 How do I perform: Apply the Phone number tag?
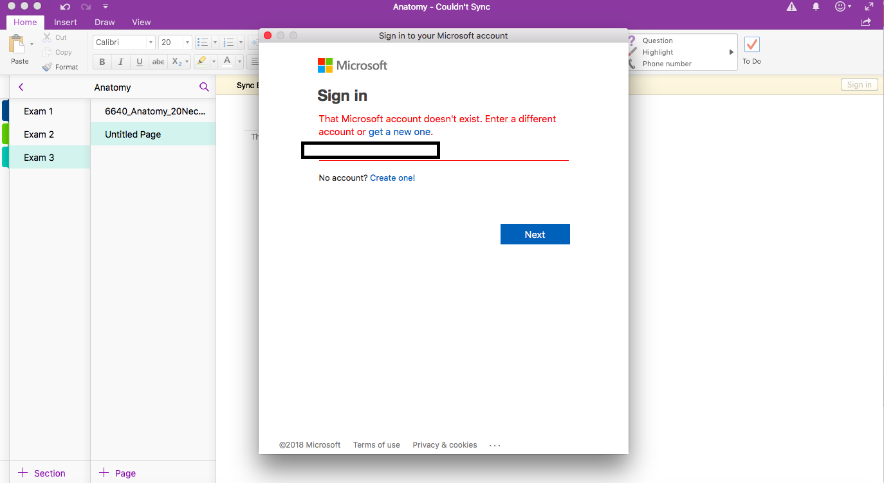(x=667, y=64)
